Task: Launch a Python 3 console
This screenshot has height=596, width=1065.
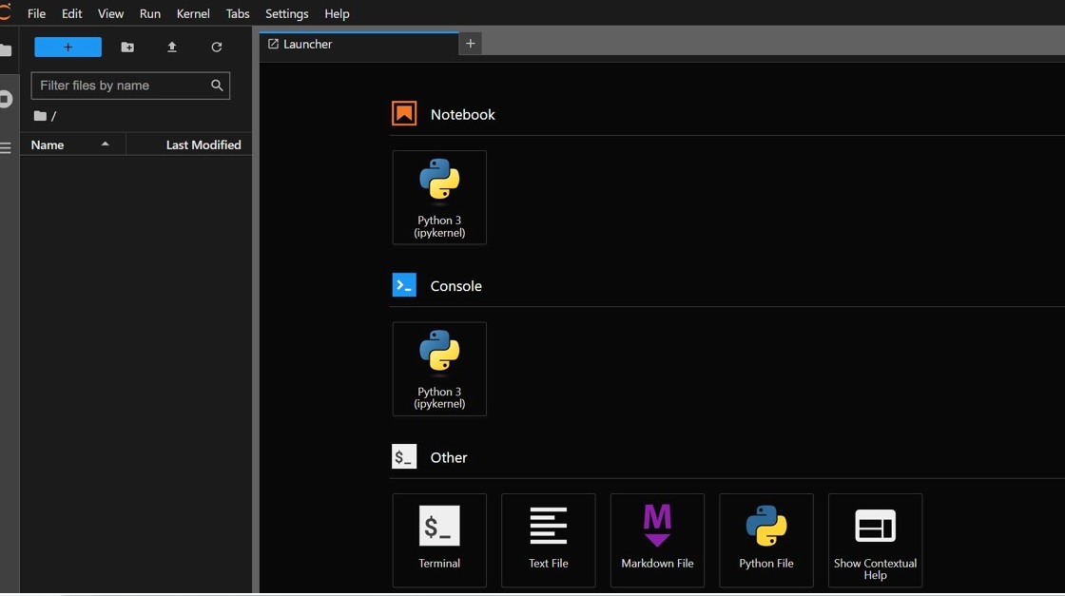Action: (439, 369)
